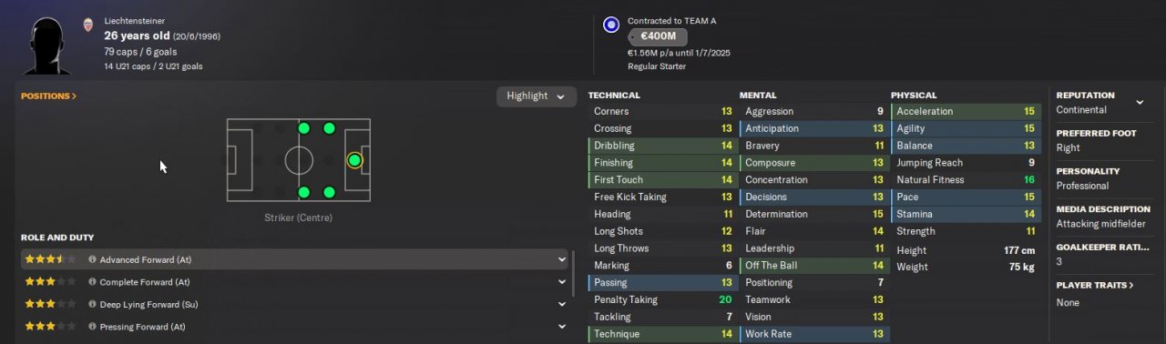1166x344 pixels.
Task: Click the Liechtenstein nationality flag icon
Action: click(x=88, y=25)
